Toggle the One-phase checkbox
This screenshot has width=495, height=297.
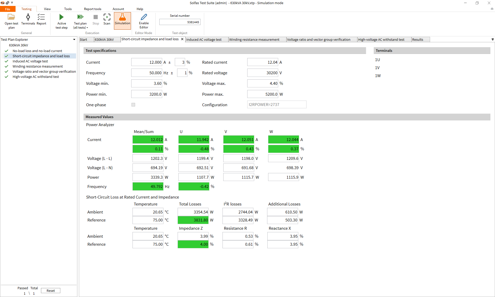click(x=133, y=105)
